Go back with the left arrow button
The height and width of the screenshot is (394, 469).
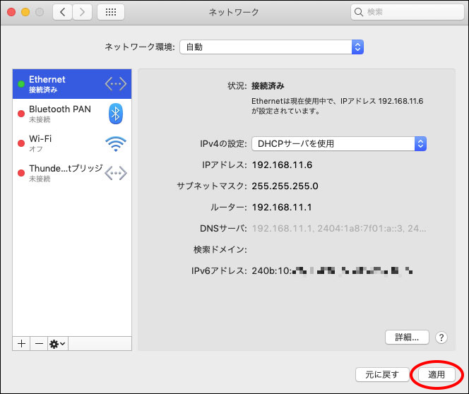pos(63,12)
